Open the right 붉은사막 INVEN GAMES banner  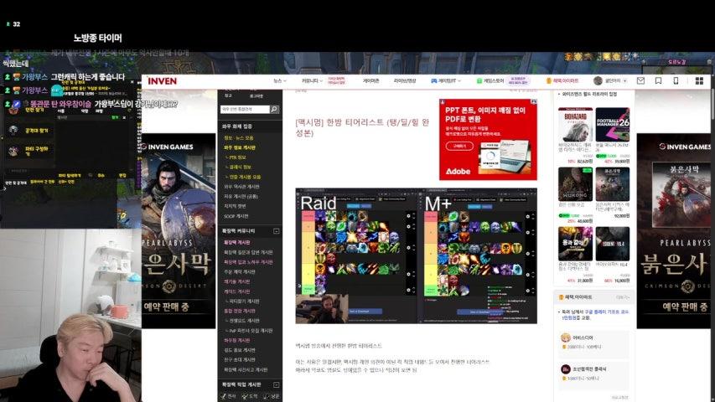click(x=673, y=230)
